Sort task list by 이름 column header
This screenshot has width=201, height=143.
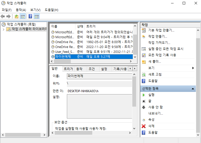[63, 26]
